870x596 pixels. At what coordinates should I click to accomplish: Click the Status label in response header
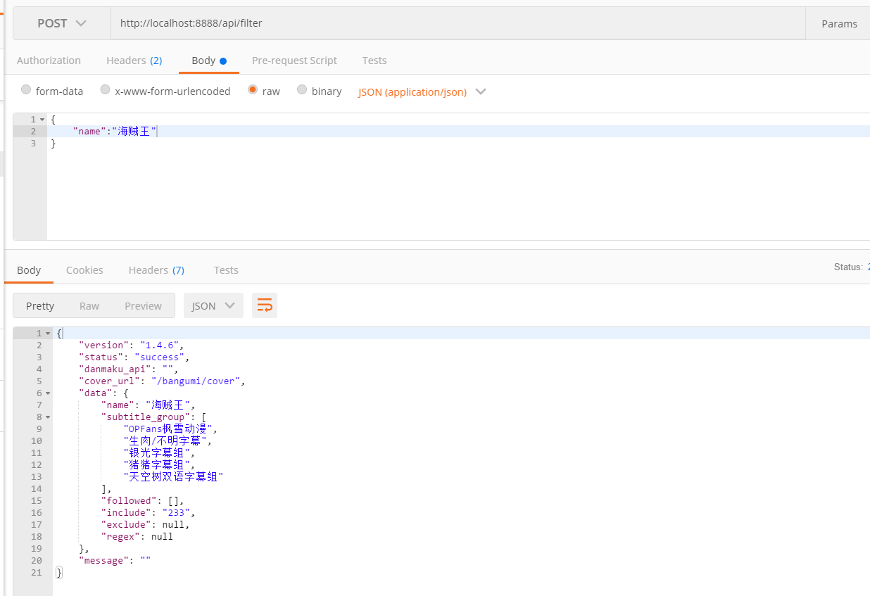848,267
